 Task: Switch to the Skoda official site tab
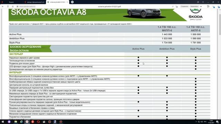click(x=35, y=2)
